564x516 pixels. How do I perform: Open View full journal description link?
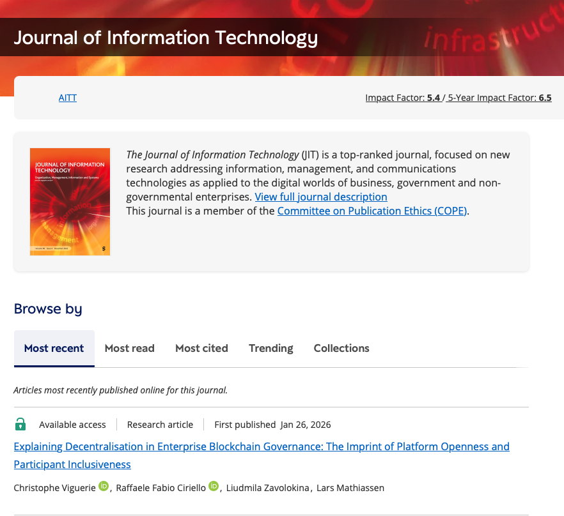[320, 197]
